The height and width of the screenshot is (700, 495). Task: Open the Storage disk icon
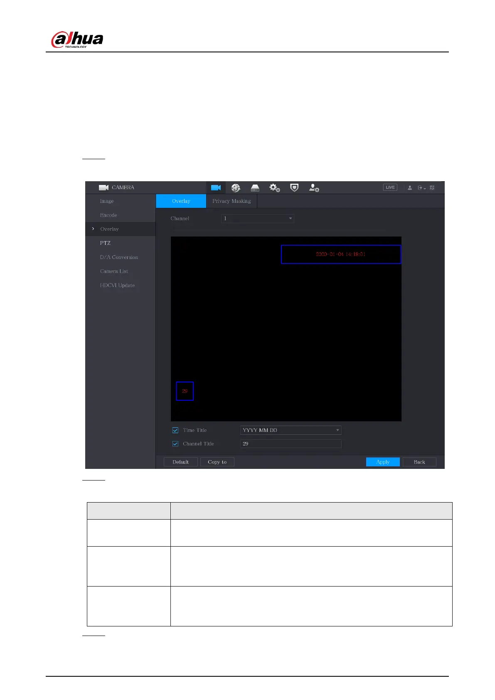point(255,188)
